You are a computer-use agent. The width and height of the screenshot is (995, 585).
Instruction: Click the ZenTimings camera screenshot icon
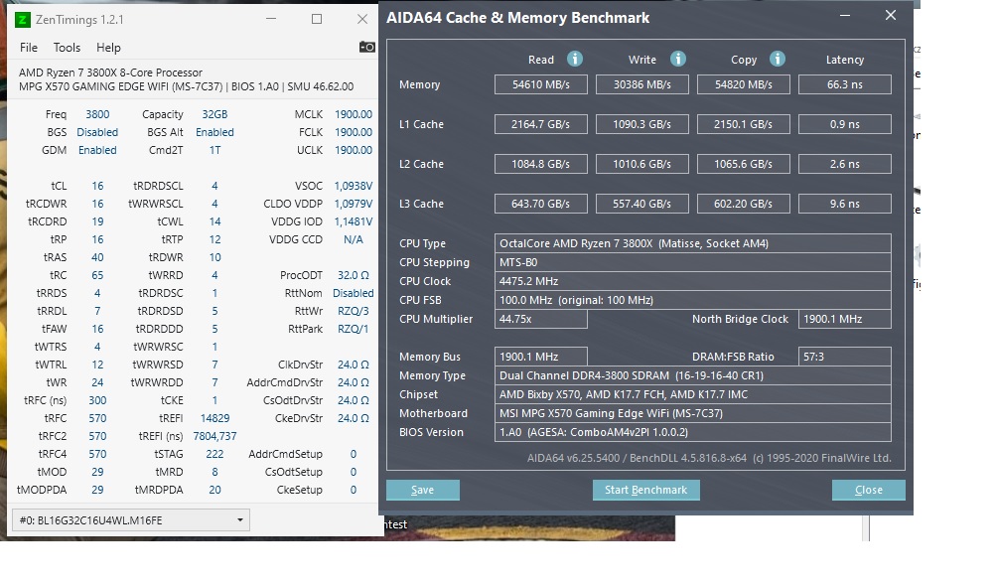pos(366,47)
